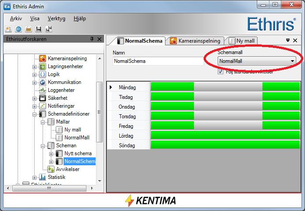Open the Arkiv menu
This screenshot has width=305, height=211.
click(16, 18)
